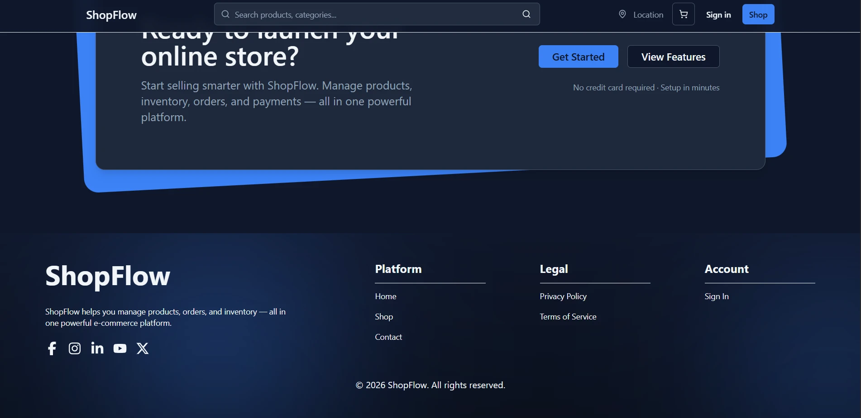Open the footer Shop link

[384, 317]
